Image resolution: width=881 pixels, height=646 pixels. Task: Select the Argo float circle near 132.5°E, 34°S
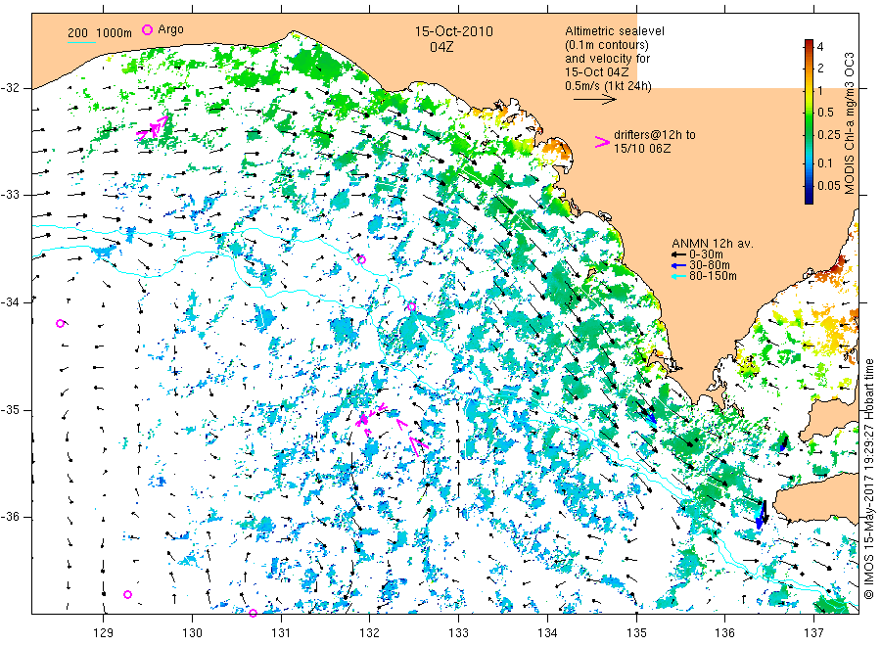pos(412,306)
